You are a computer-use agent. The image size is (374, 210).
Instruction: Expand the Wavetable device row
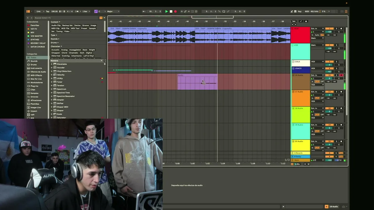(x=52, y=64)
